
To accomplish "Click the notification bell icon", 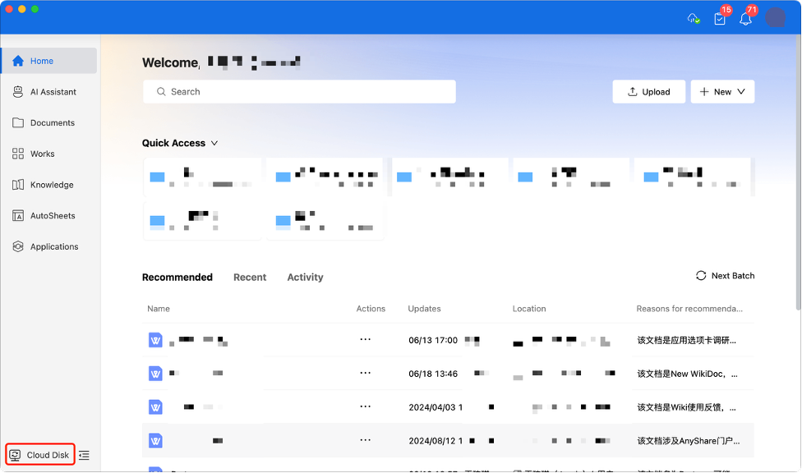I will tap(745, 18).
